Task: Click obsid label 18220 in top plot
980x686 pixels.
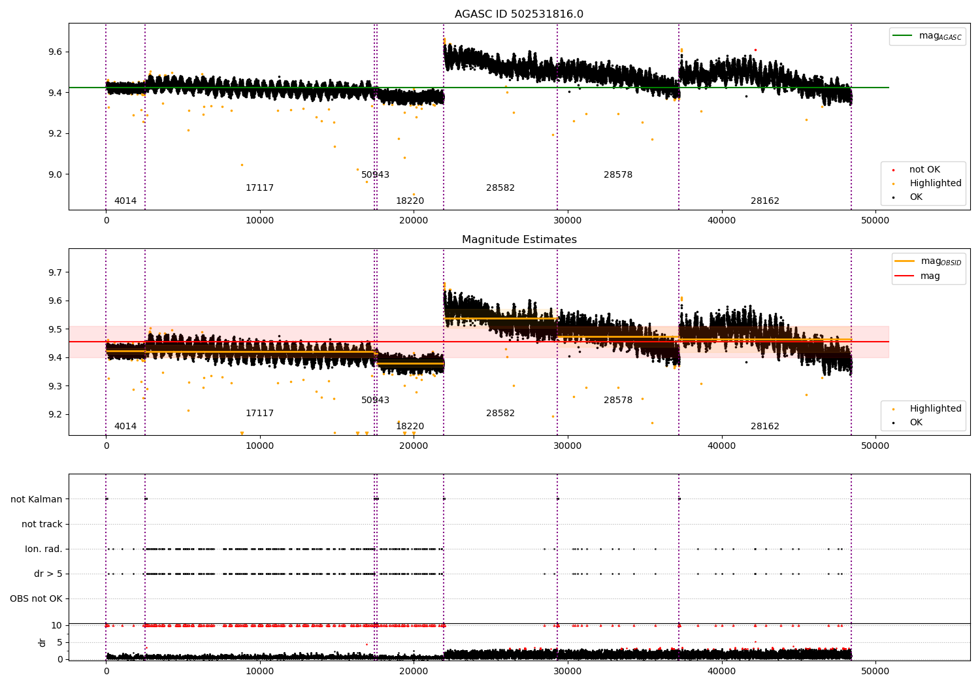Action: (410, 201)
